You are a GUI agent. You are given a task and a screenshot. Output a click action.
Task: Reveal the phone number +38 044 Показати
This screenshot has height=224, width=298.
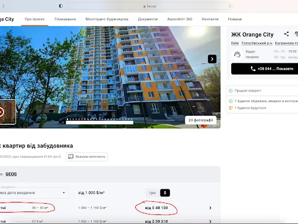[x=265, y=69]
